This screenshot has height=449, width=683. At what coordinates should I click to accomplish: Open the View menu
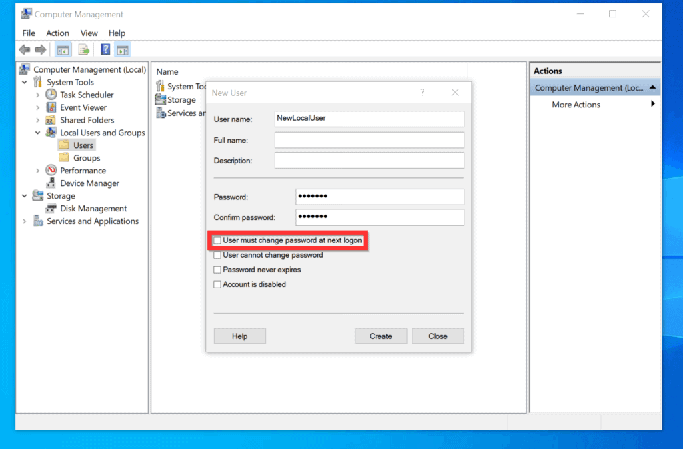(89, 33)
